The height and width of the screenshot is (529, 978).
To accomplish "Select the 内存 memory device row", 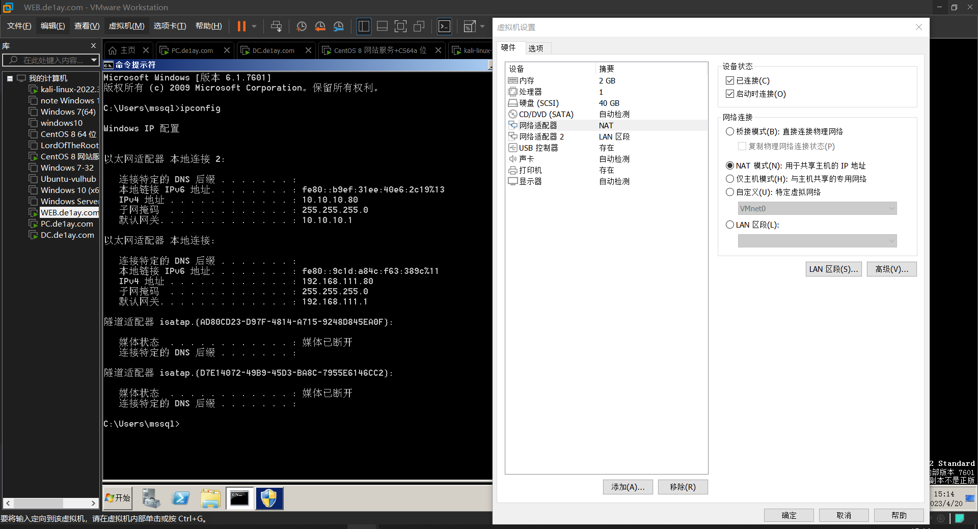I will pos(606,80).
